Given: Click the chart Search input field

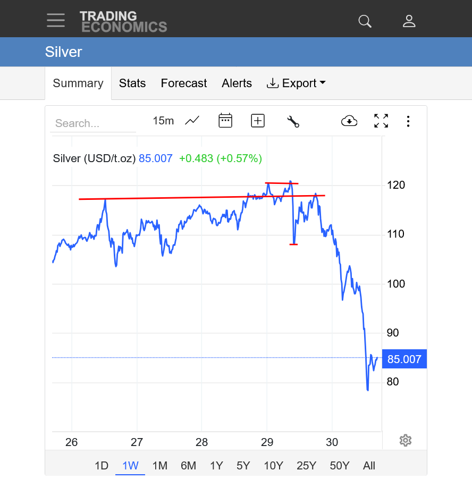Looking at the screenshot, I should (x=93, y=123).
